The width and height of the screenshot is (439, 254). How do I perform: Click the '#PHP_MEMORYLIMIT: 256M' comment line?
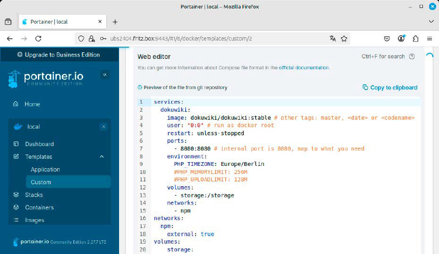[211, 172]
